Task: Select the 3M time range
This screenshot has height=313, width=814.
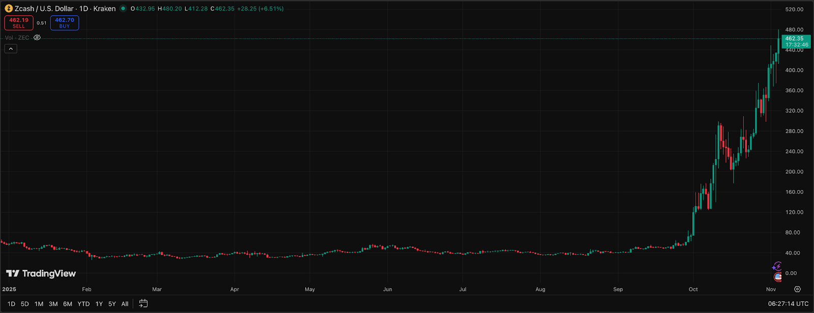Action: [x=53, y=304]
